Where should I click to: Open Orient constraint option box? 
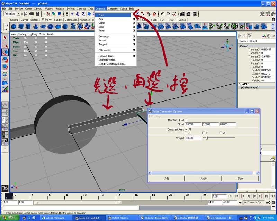pos(134,23)
